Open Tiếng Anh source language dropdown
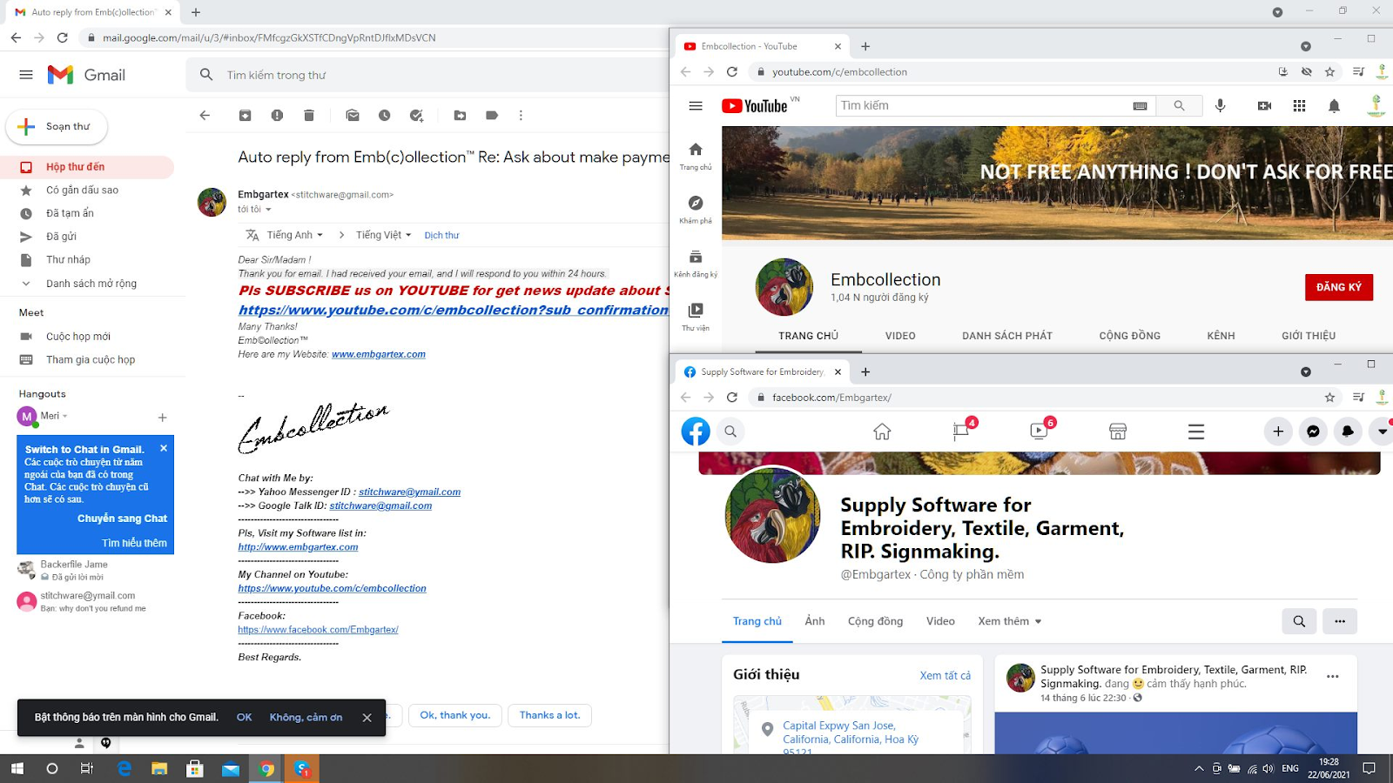 click(294, 235)
